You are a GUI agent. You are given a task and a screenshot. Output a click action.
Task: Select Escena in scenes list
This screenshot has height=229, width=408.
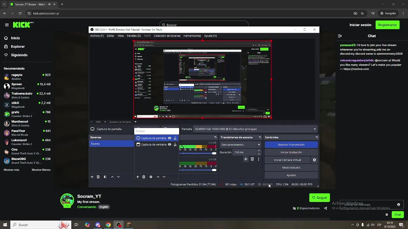[x=112, y=144]
